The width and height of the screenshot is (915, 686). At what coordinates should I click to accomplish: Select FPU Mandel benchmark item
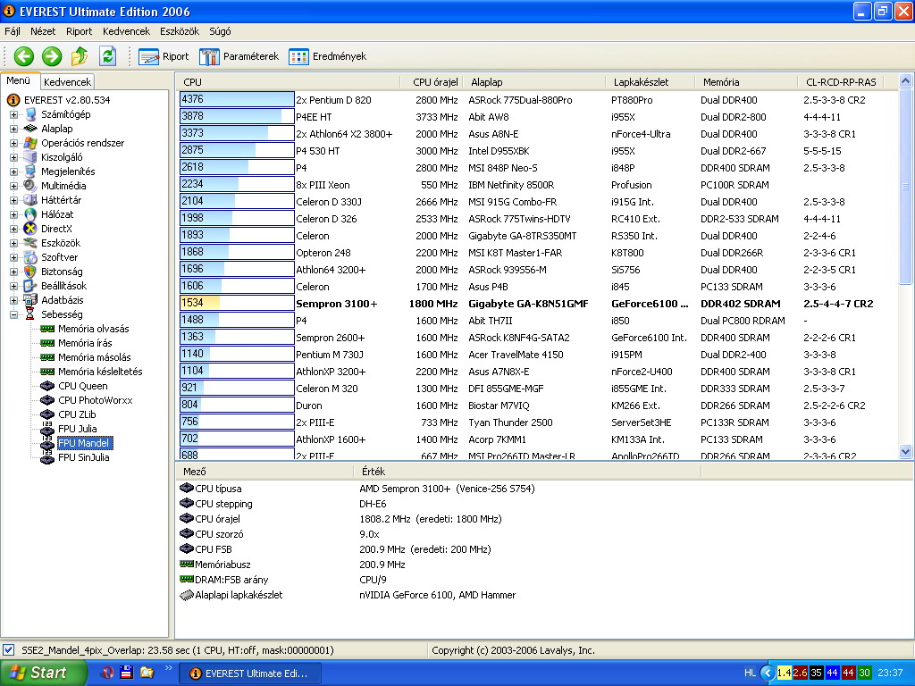click(x=84, y=443)
